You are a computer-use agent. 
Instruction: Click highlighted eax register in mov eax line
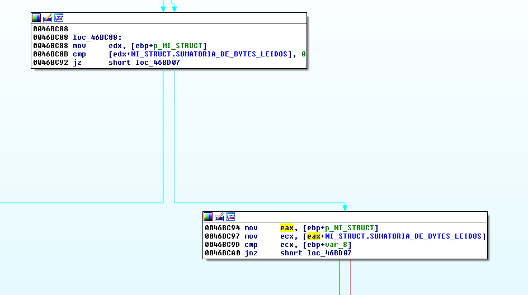(287, 228)
